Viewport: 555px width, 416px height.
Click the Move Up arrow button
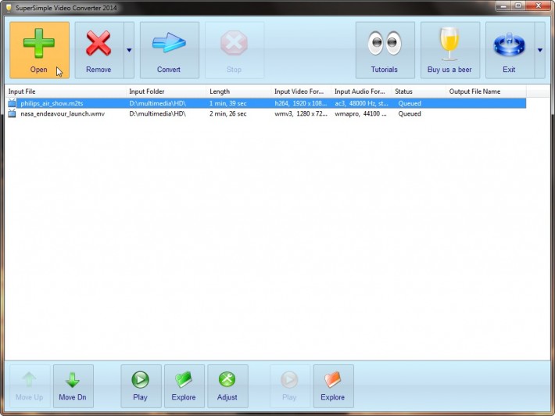pyautogui.click(x=30, y=386)
